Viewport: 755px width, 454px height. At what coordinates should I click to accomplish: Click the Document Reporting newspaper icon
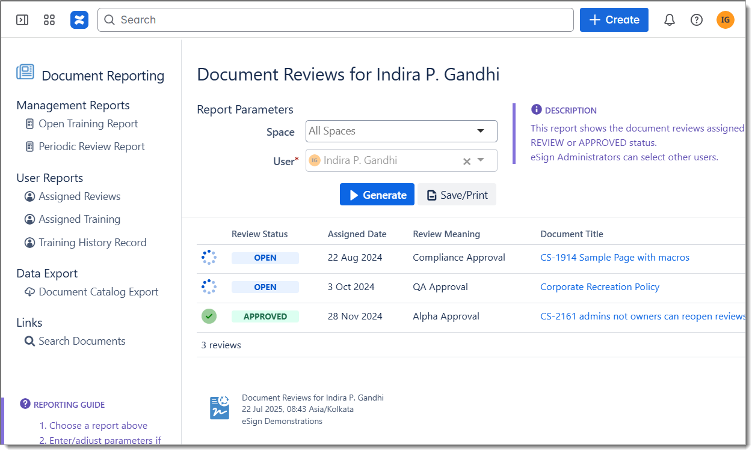point(25,72)
